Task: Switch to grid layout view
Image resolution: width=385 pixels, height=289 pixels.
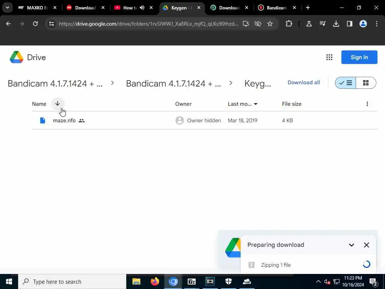Action: tap(366, 83)
